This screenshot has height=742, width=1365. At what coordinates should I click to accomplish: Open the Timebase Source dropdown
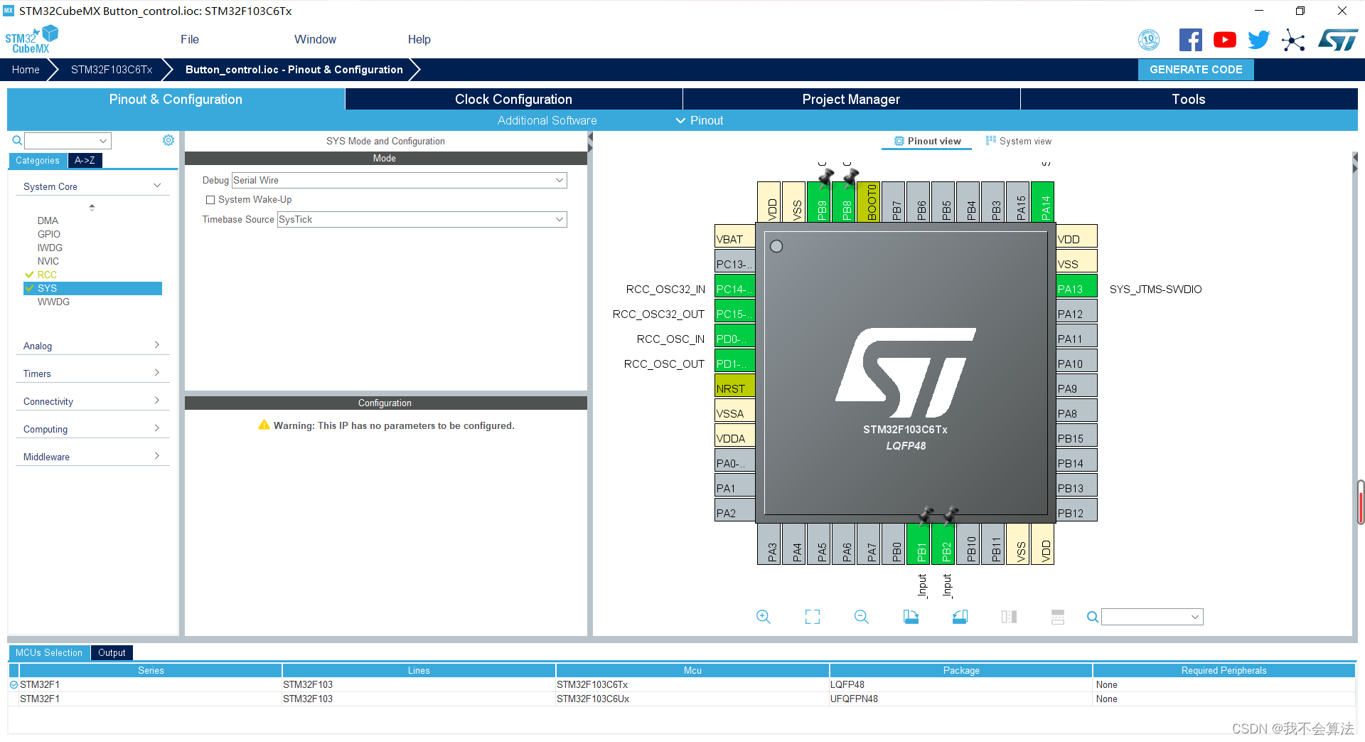click(422, 219)
